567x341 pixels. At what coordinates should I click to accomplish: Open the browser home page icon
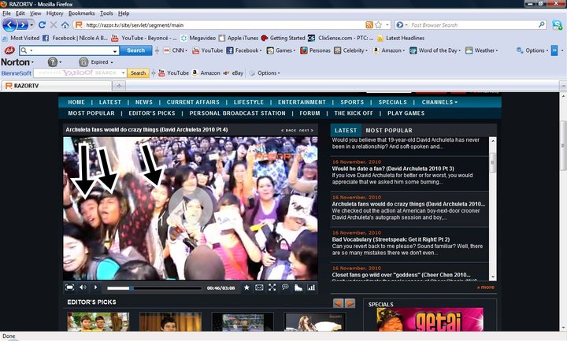[x=65, y=25]
